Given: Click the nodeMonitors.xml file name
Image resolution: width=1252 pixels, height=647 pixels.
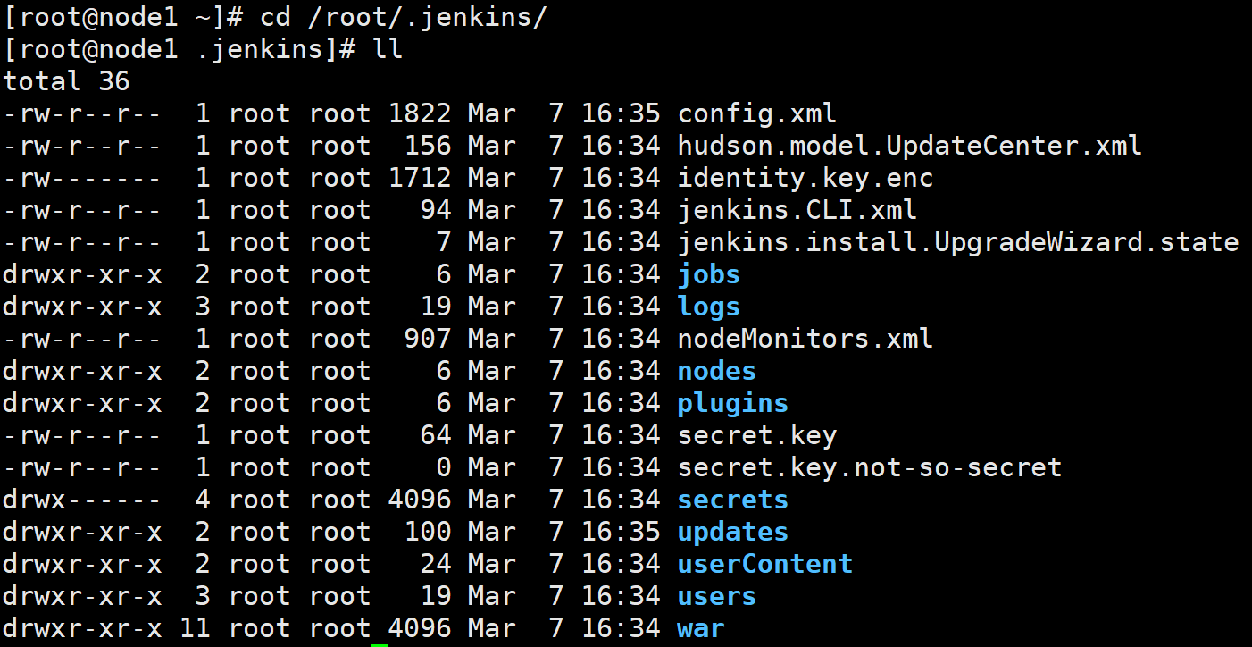Looking at the screenshot, I should click(805, 339).
